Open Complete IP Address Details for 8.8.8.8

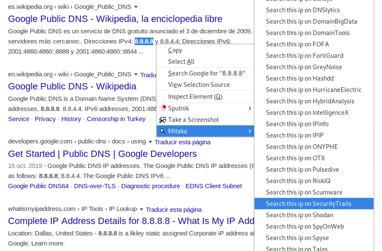coord(131,221)
